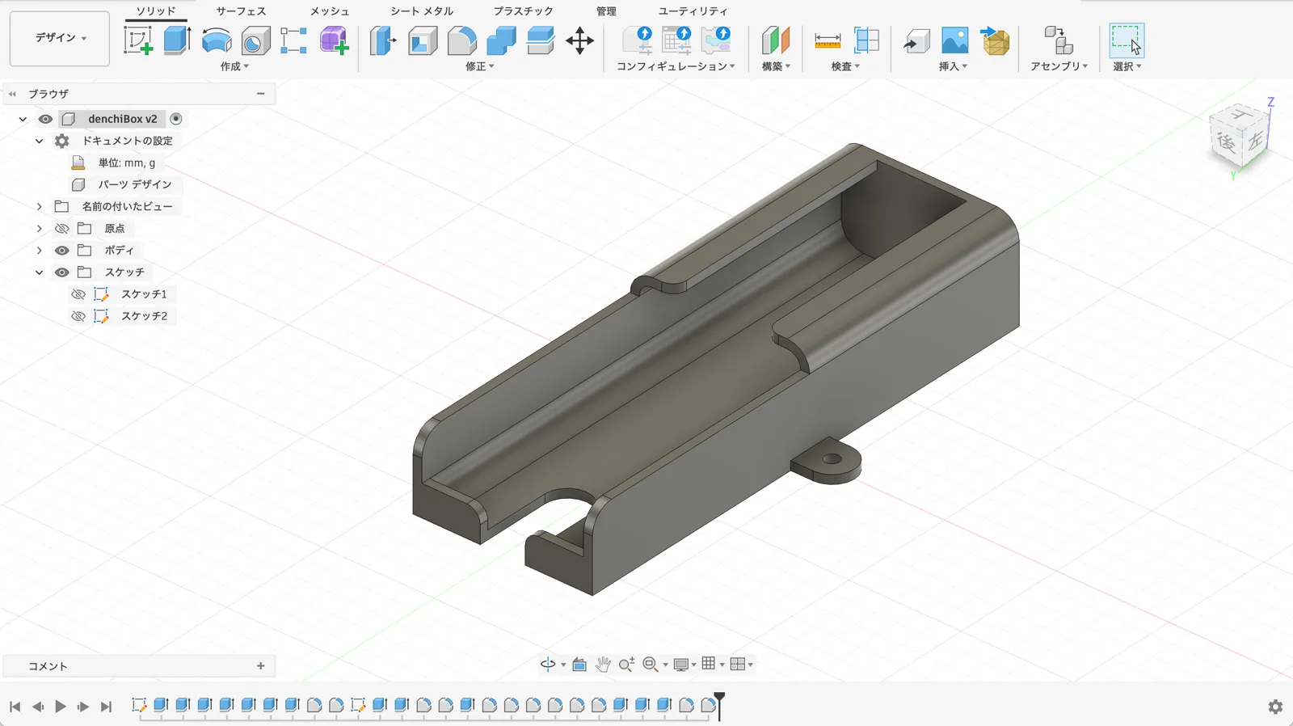Show スケッチ2 in the viewport

point(78,316)
